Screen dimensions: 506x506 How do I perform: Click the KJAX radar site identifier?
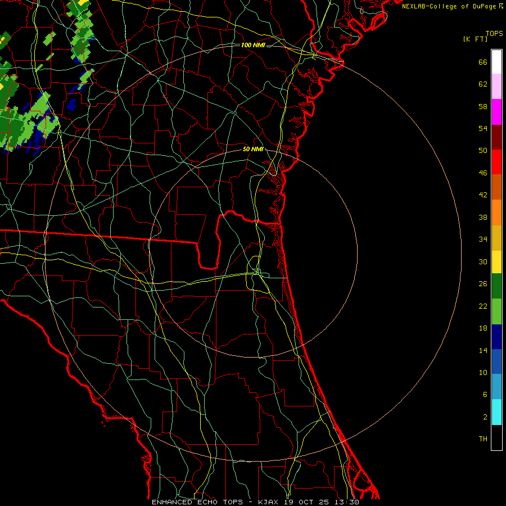click(269, 502)
